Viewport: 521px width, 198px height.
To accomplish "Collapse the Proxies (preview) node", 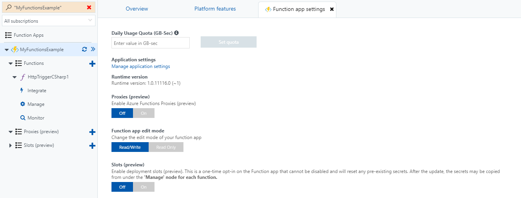I will pyautogui.click(x=11, y=132).
